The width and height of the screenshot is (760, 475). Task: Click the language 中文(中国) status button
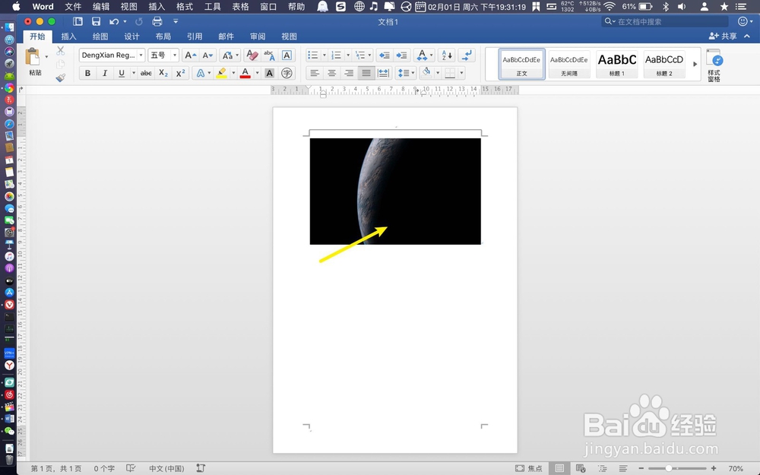coord(166,468)
